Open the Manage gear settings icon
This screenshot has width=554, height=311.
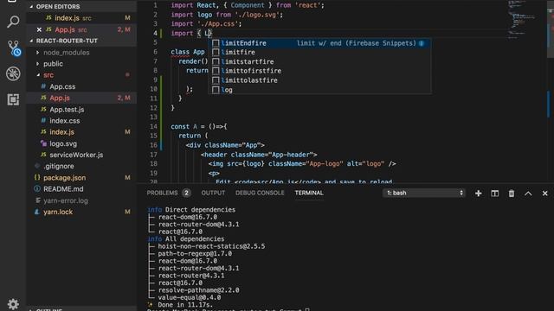coord(13,304)
